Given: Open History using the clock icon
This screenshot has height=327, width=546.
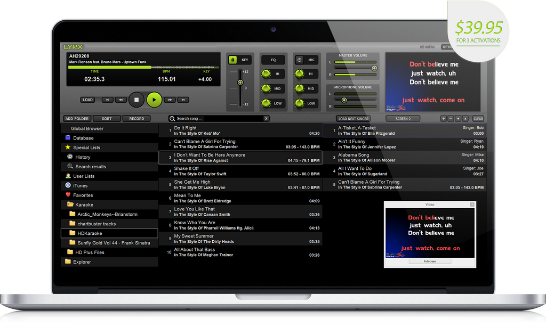Looking at the screenshot, I should point(69,157).
